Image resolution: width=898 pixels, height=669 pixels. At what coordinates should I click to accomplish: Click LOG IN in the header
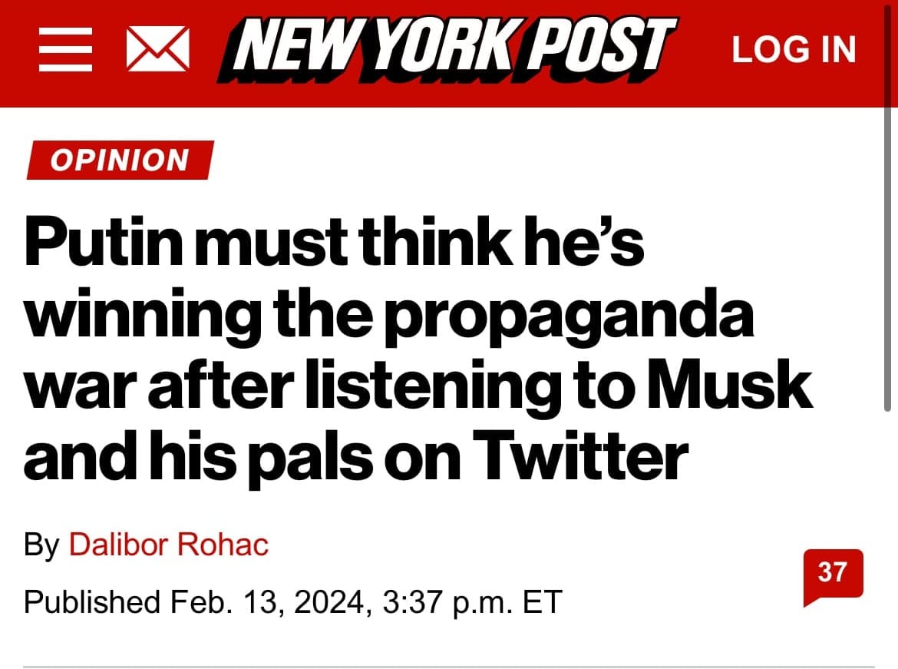tap(794, 51)
